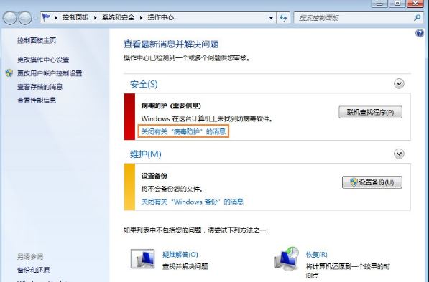Collapse the 维护(M) section chevron
The height and width of the screenshot is (282, 429).
tap(399, 154)
